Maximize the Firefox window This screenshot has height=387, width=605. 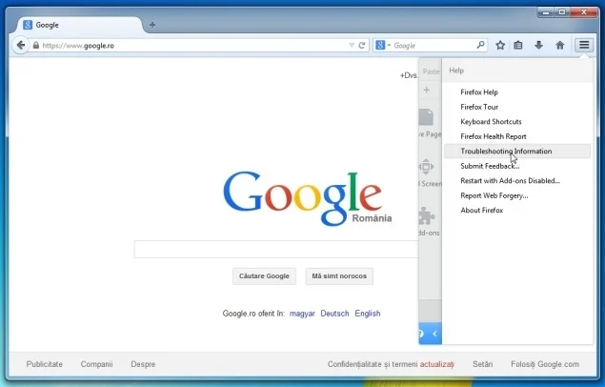(562, 12)
